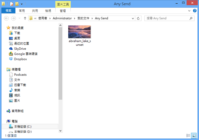
Task: Open 音樂 music library
Action: click(17, 90)
